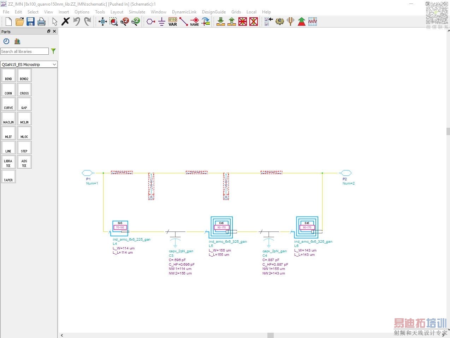Click the green filter funnel in Parts

[x=53, y=51]
